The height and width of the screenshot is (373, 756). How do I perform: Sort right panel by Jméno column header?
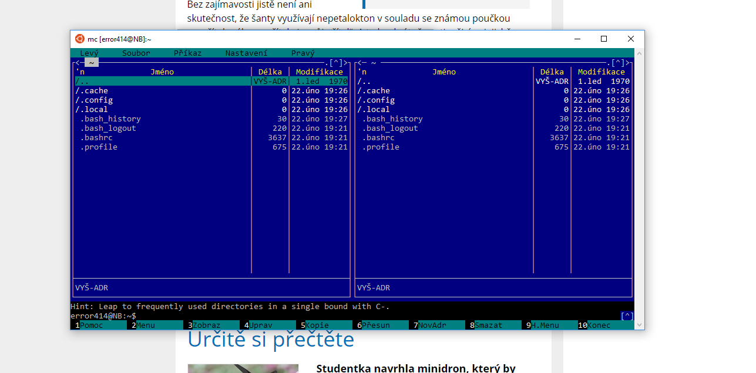(444, 72)
